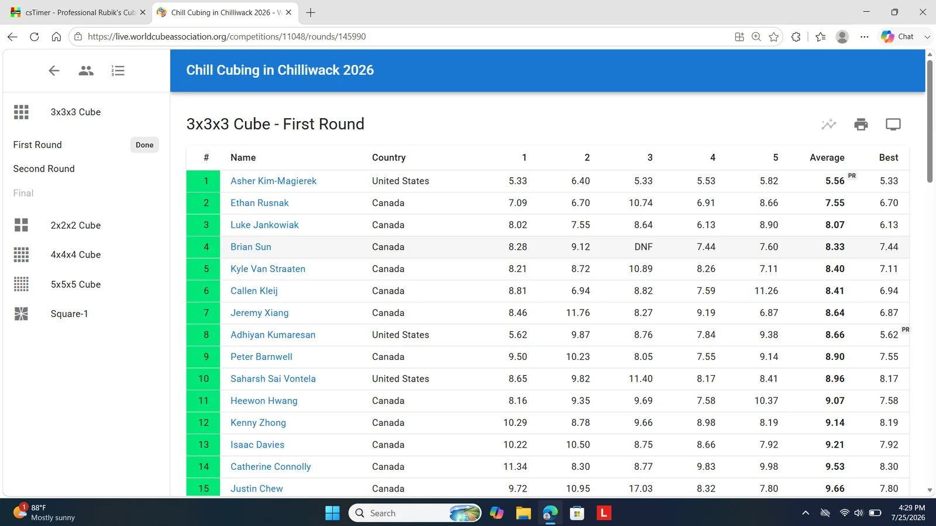Add this page to favorites

click(774, 36)
